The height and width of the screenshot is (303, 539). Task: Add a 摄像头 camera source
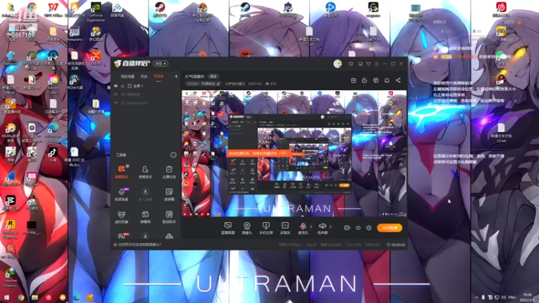click(x=247, y=228)
